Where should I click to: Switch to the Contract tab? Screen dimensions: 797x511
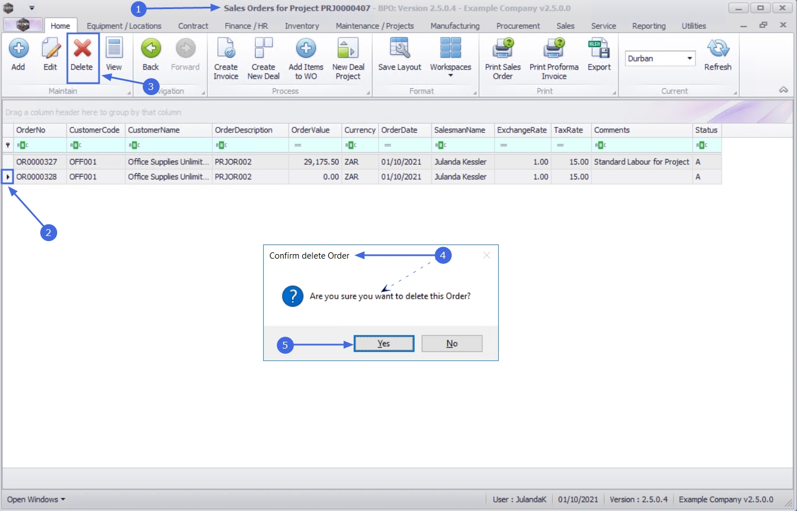tap(193, 26)
